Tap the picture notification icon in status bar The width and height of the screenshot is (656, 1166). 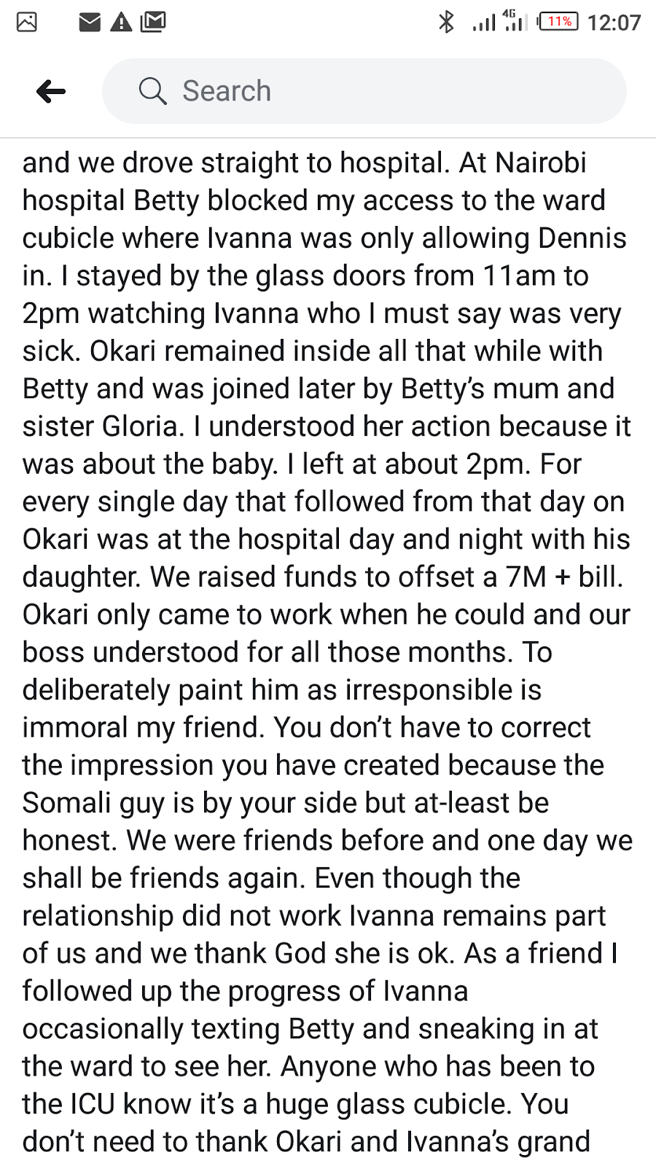(x=27, y=23)
